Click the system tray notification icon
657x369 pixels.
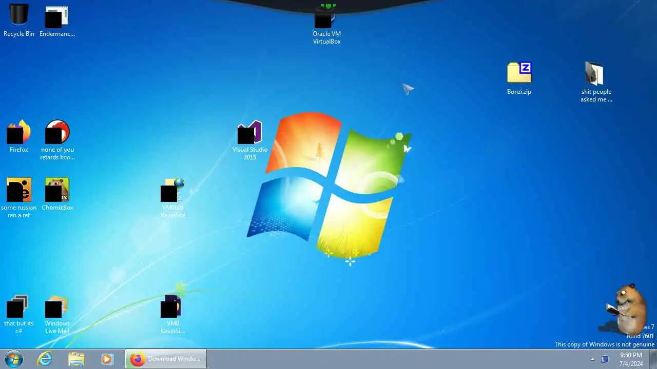(x=605, y=359)
